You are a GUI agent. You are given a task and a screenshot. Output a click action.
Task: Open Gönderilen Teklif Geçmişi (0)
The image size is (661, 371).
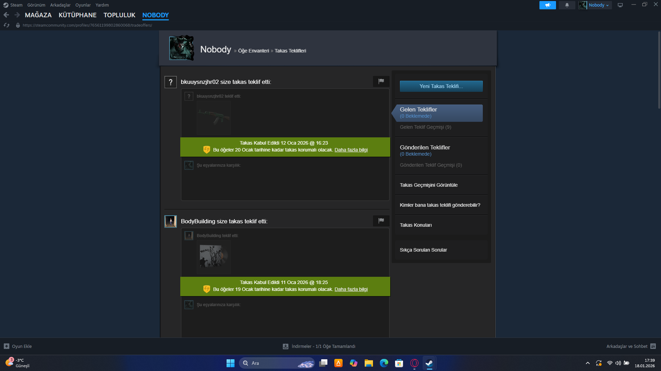coord(431,165)
